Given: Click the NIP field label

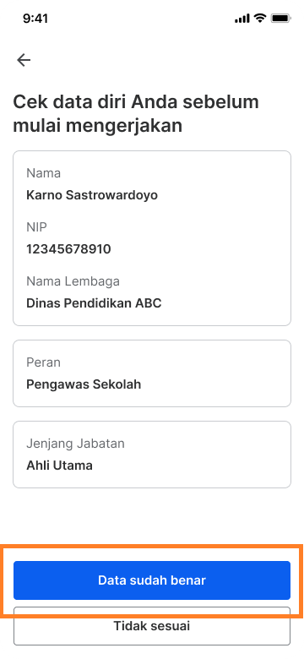Looking at the screenshot, I should [x=36, y=227].
